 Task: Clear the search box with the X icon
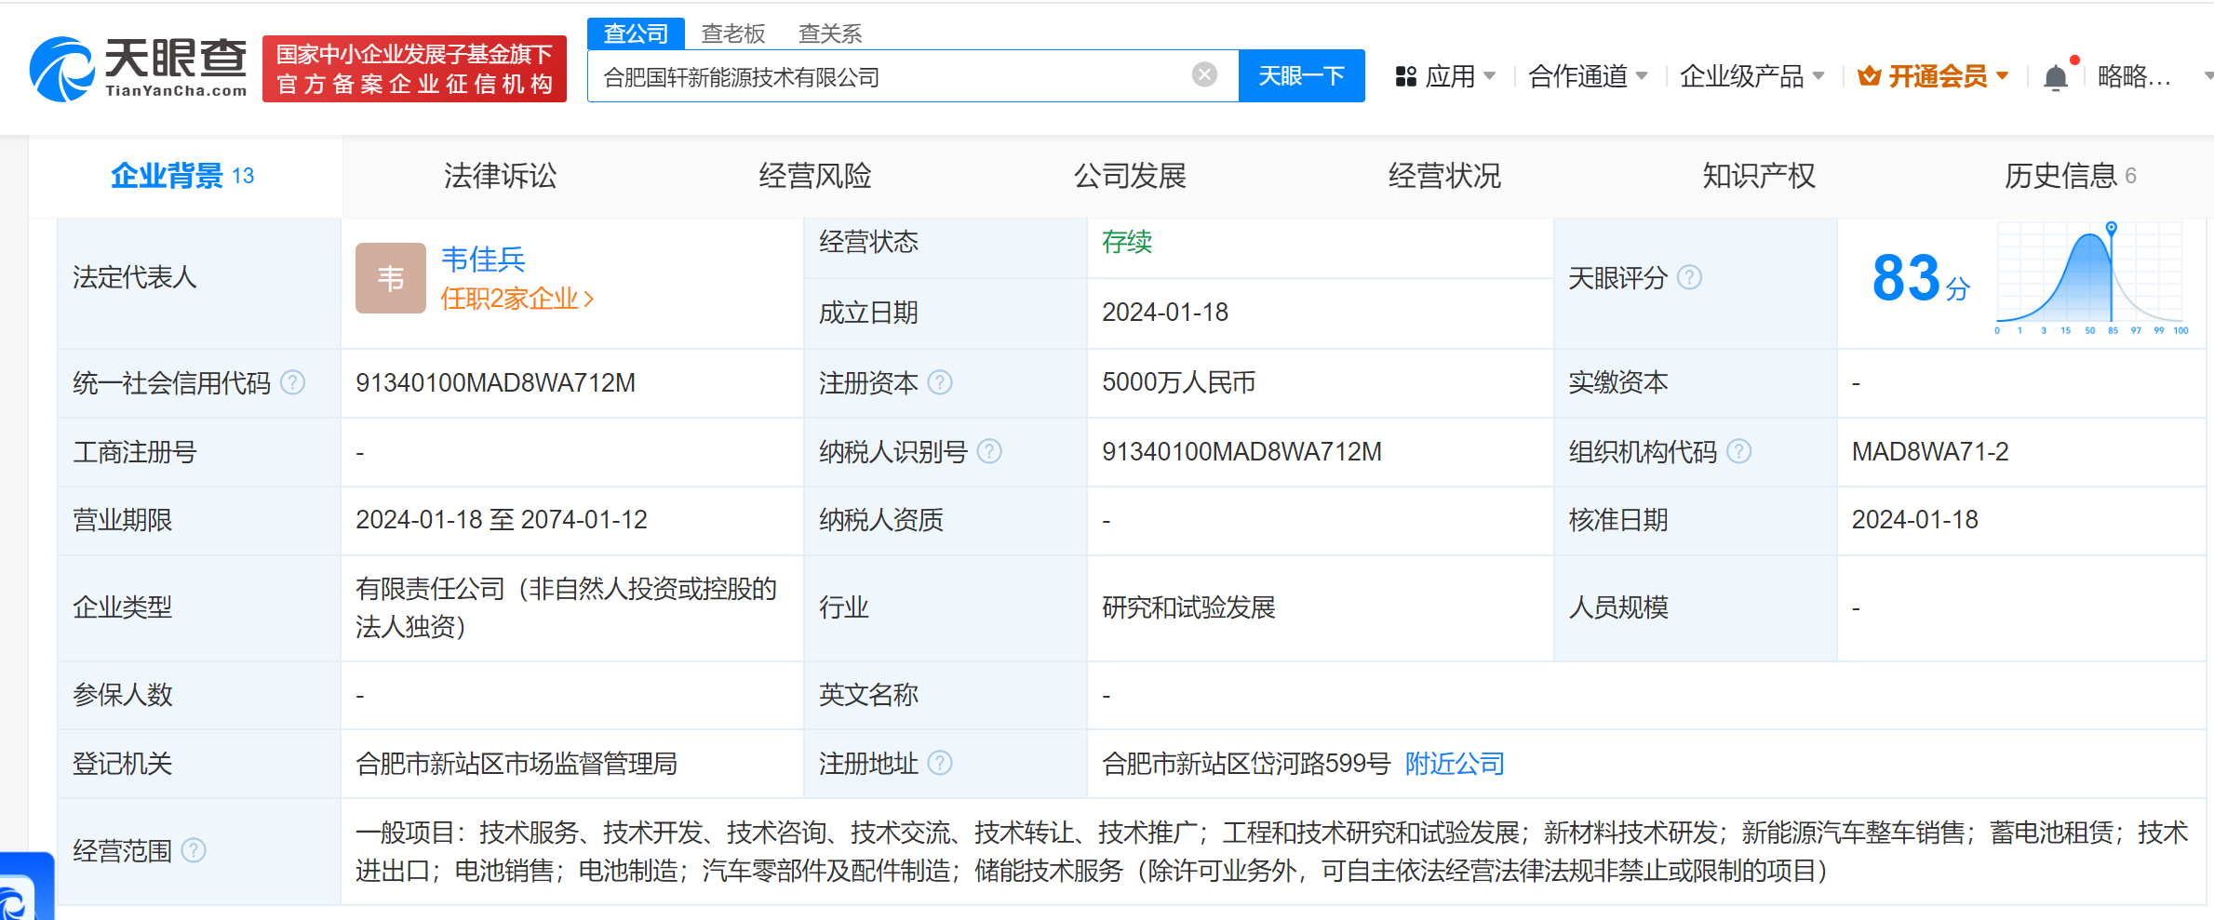click(x=1204, y=74)
